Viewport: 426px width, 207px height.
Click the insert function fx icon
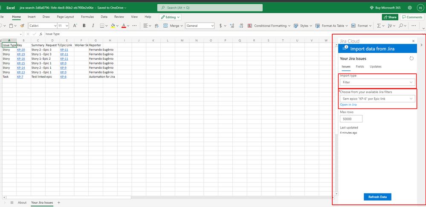[41, 34]
